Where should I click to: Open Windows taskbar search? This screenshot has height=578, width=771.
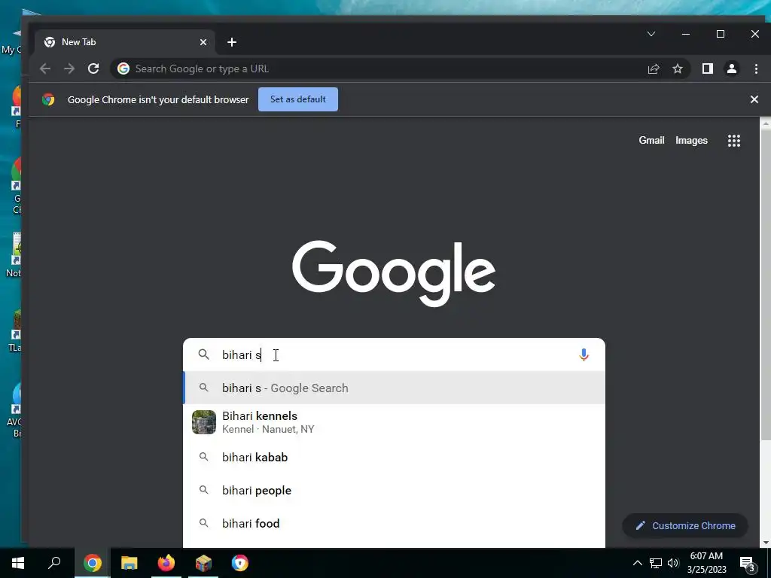pos(54,563)
